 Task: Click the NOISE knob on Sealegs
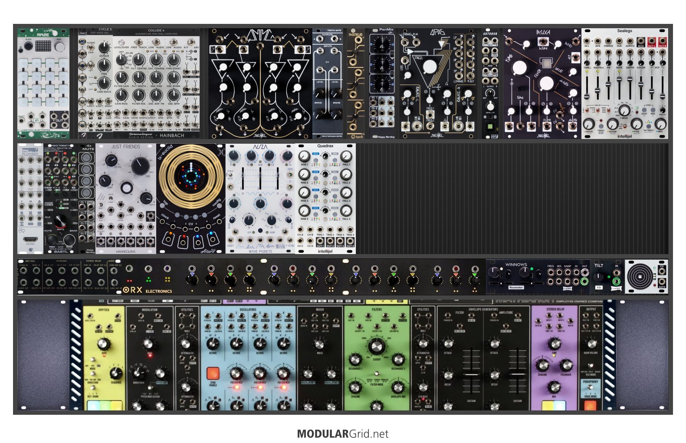click(612, 123)
